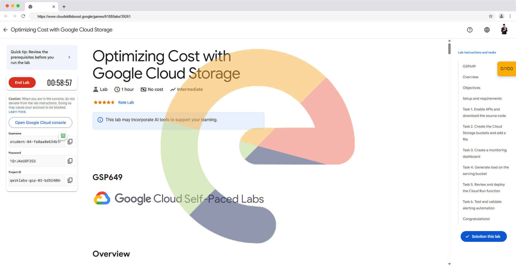Viewport: 516px width, 266px height.
Task: Click the Rate Lab link
Action: [126, 102]
